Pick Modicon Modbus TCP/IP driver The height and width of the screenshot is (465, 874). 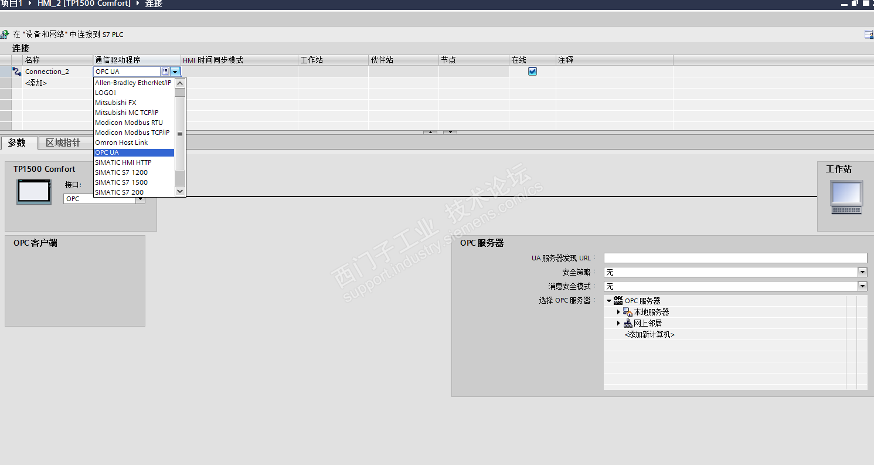(x=134, y=133)
